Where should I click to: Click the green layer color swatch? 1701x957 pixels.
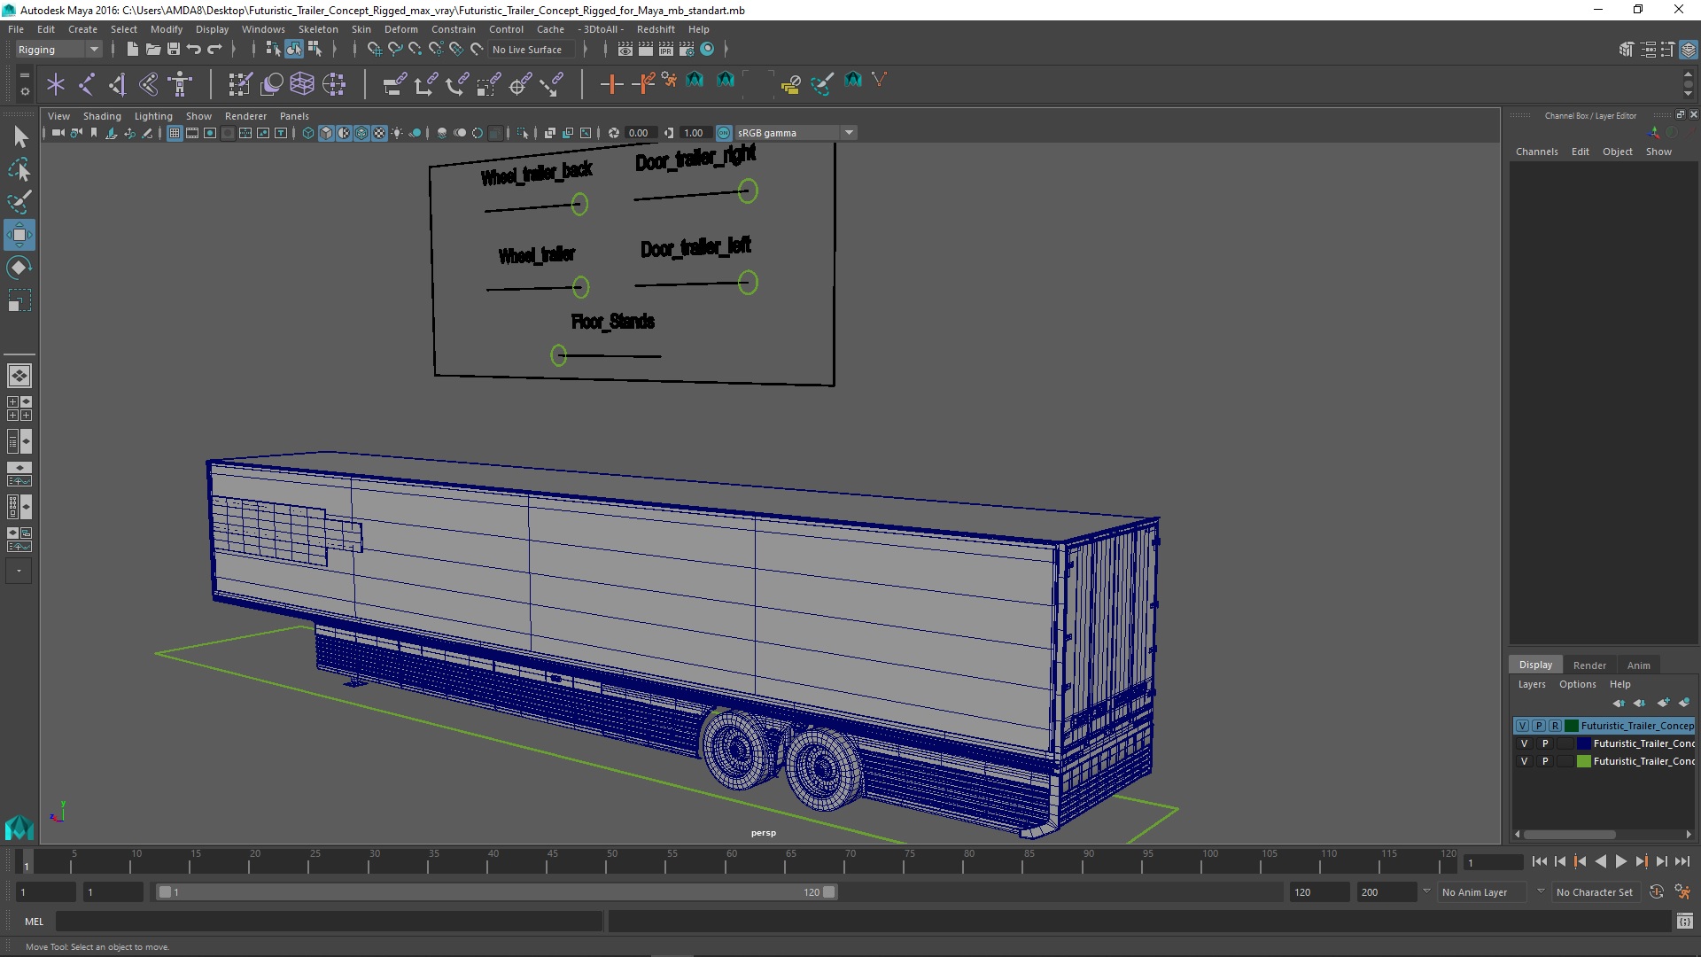1583,761
